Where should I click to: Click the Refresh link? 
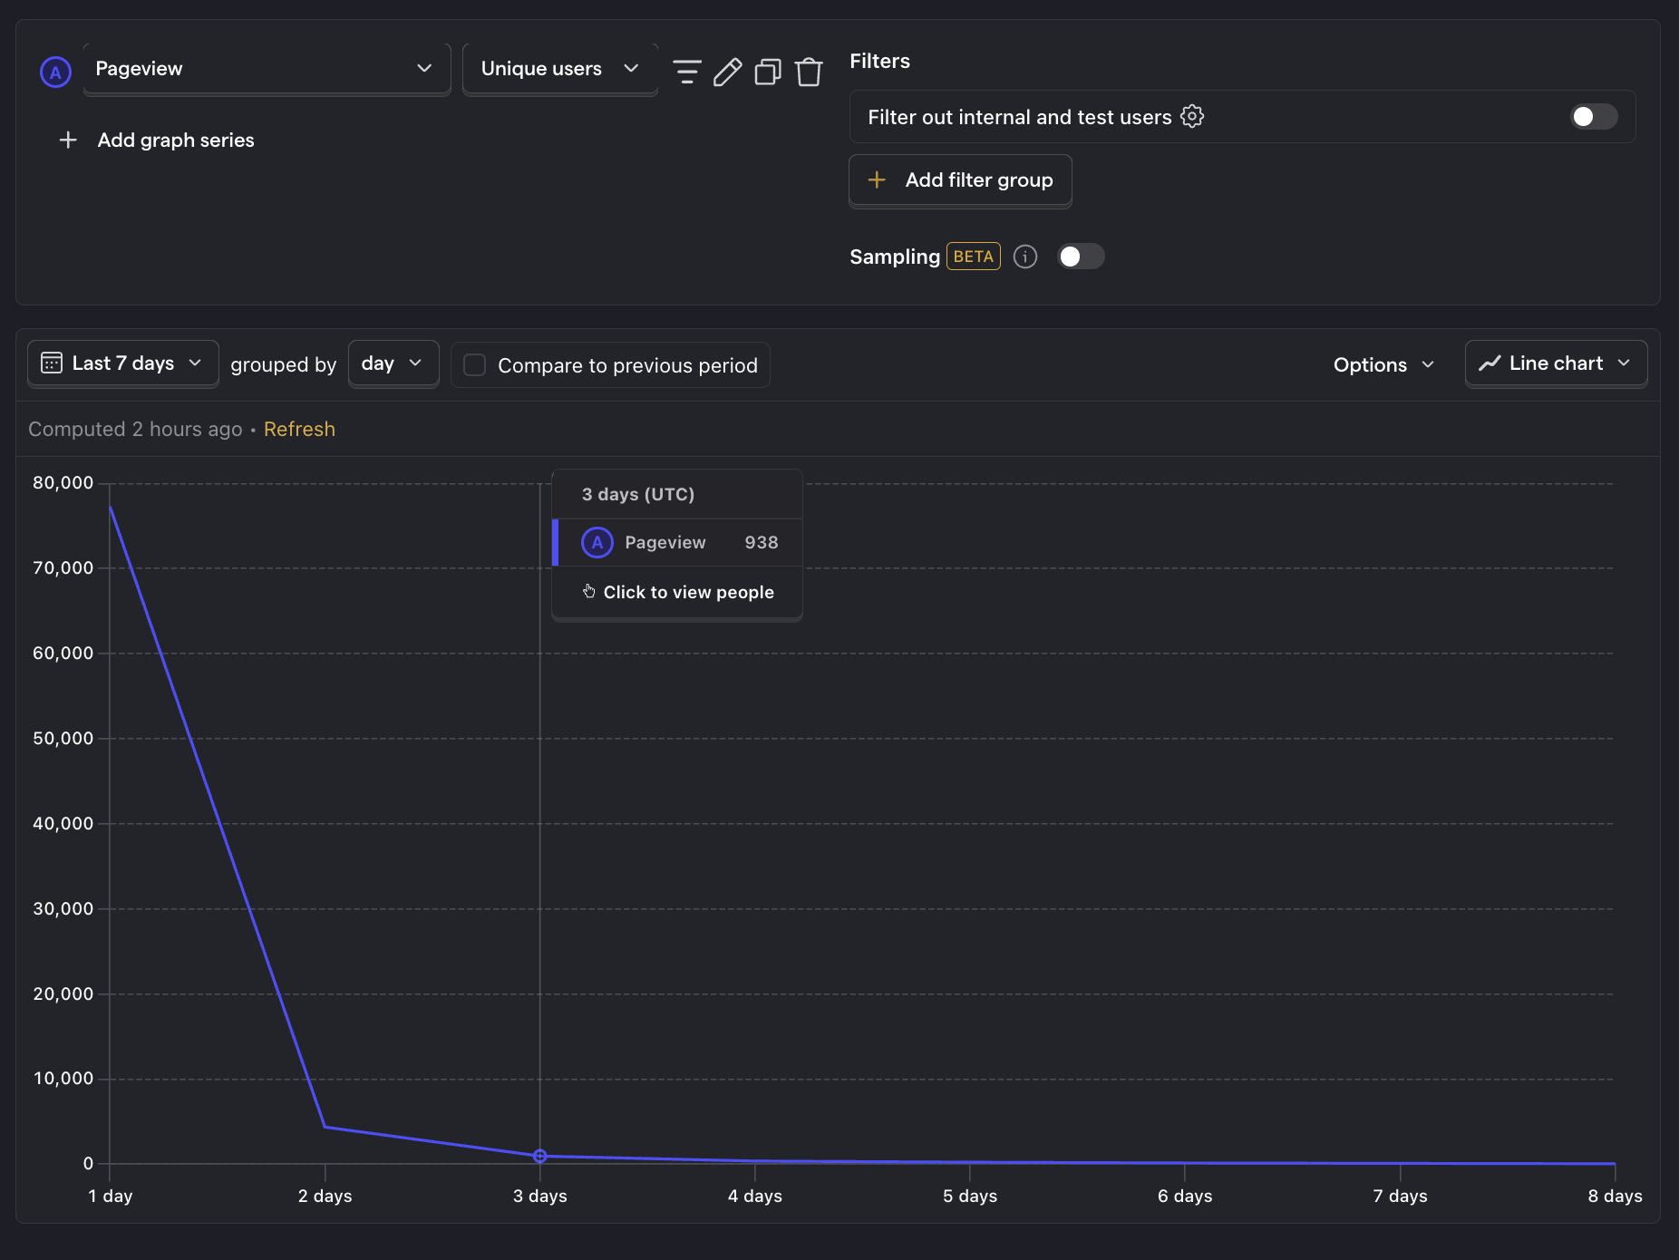299,429
